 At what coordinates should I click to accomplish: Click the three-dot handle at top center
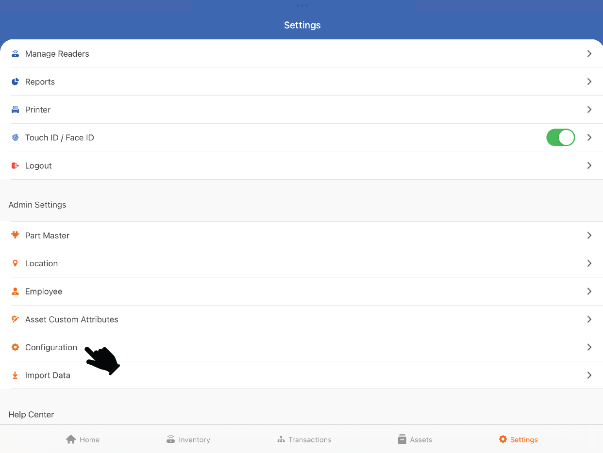pos(301,5)
